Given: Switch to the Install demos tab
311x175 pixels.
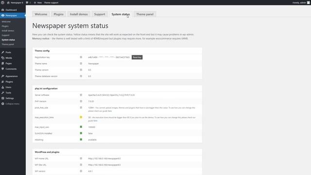Looking at the screenshot, I should coord(79,14).
